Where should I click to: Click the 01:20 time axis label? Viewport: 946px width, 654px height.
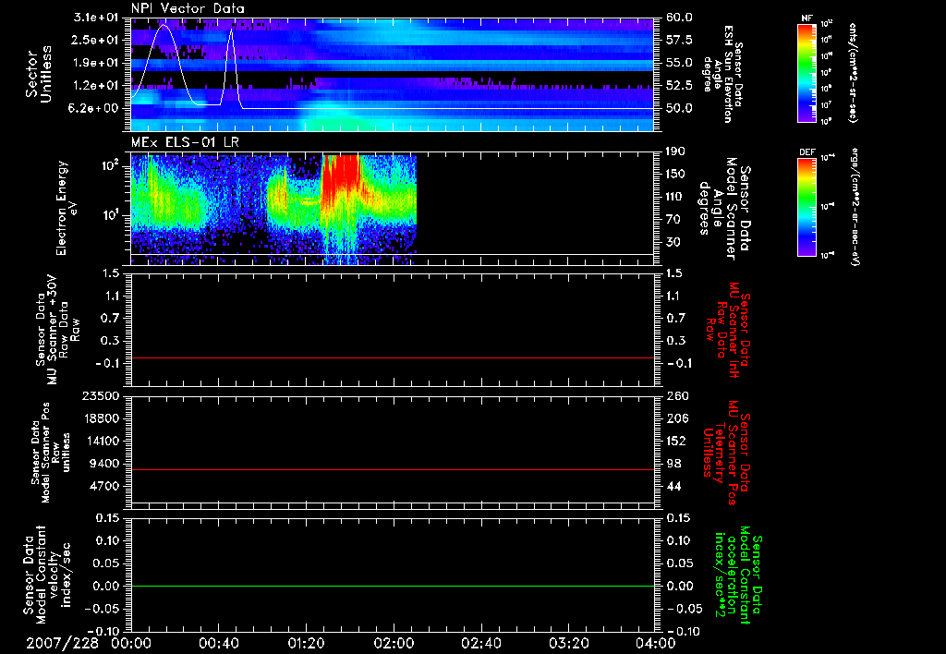click(x=306, y=643)
